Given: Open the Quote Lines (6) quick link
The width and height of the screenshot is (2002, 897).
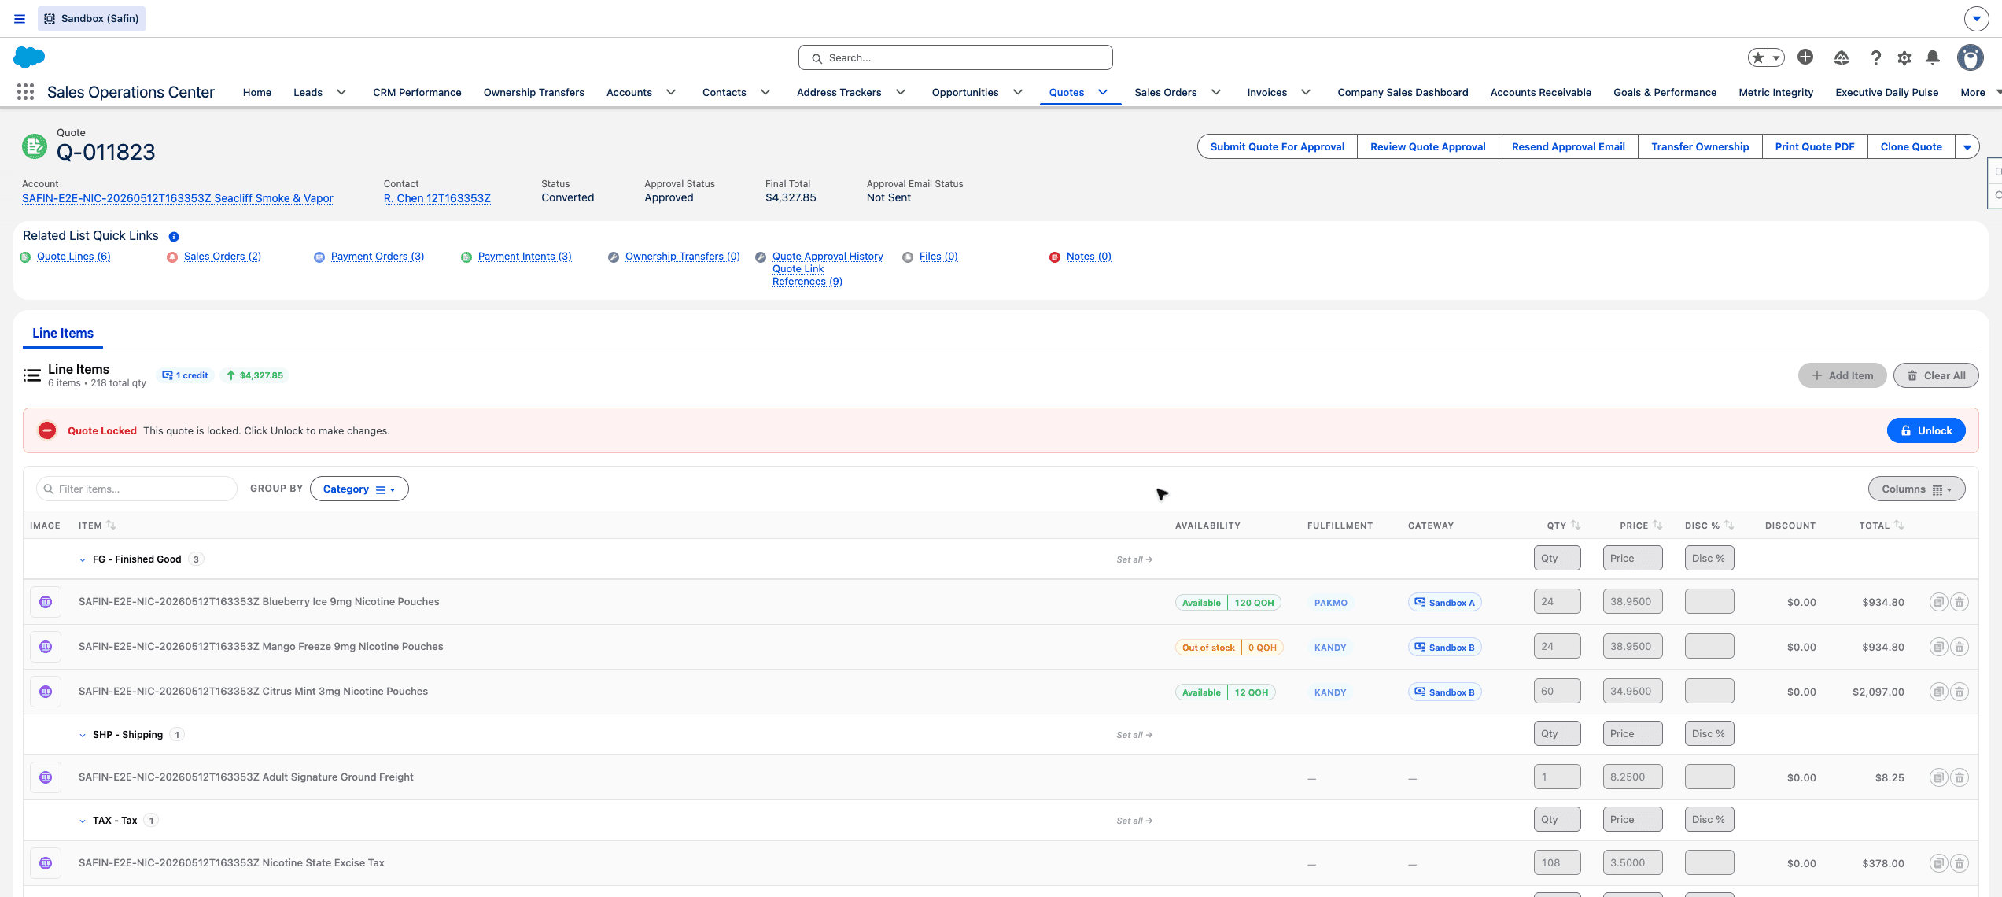Looking at the screenshot, I should tap(74, 257).
